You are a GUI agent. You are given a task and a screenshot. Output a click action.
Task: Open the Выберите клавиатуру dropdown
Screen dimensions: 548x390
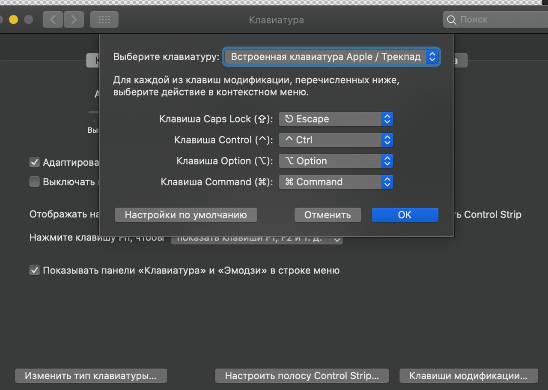click(331, 57)
